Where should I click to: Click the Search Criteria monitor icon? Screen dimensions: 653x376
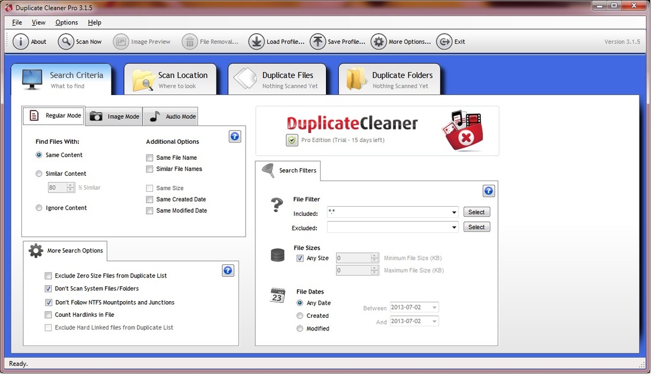[x=32, y=79]
